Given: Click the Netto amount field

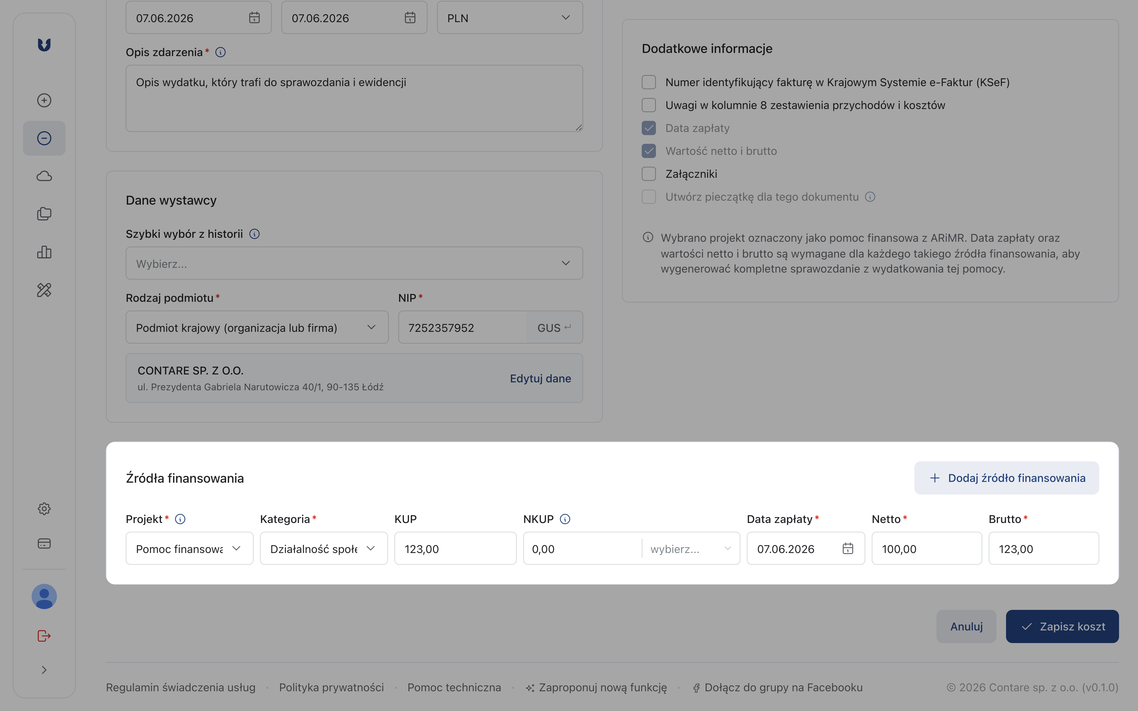Looking at the screenshot, I should click(x=926, y=548).
